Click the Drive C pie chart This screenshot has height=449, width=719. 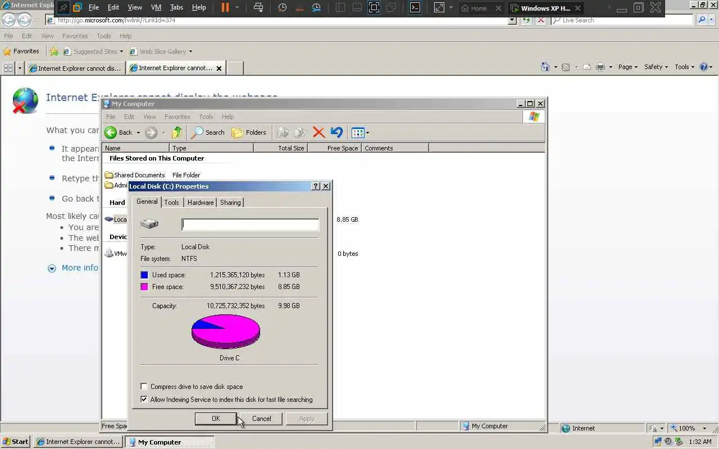[x=226, y=331]
